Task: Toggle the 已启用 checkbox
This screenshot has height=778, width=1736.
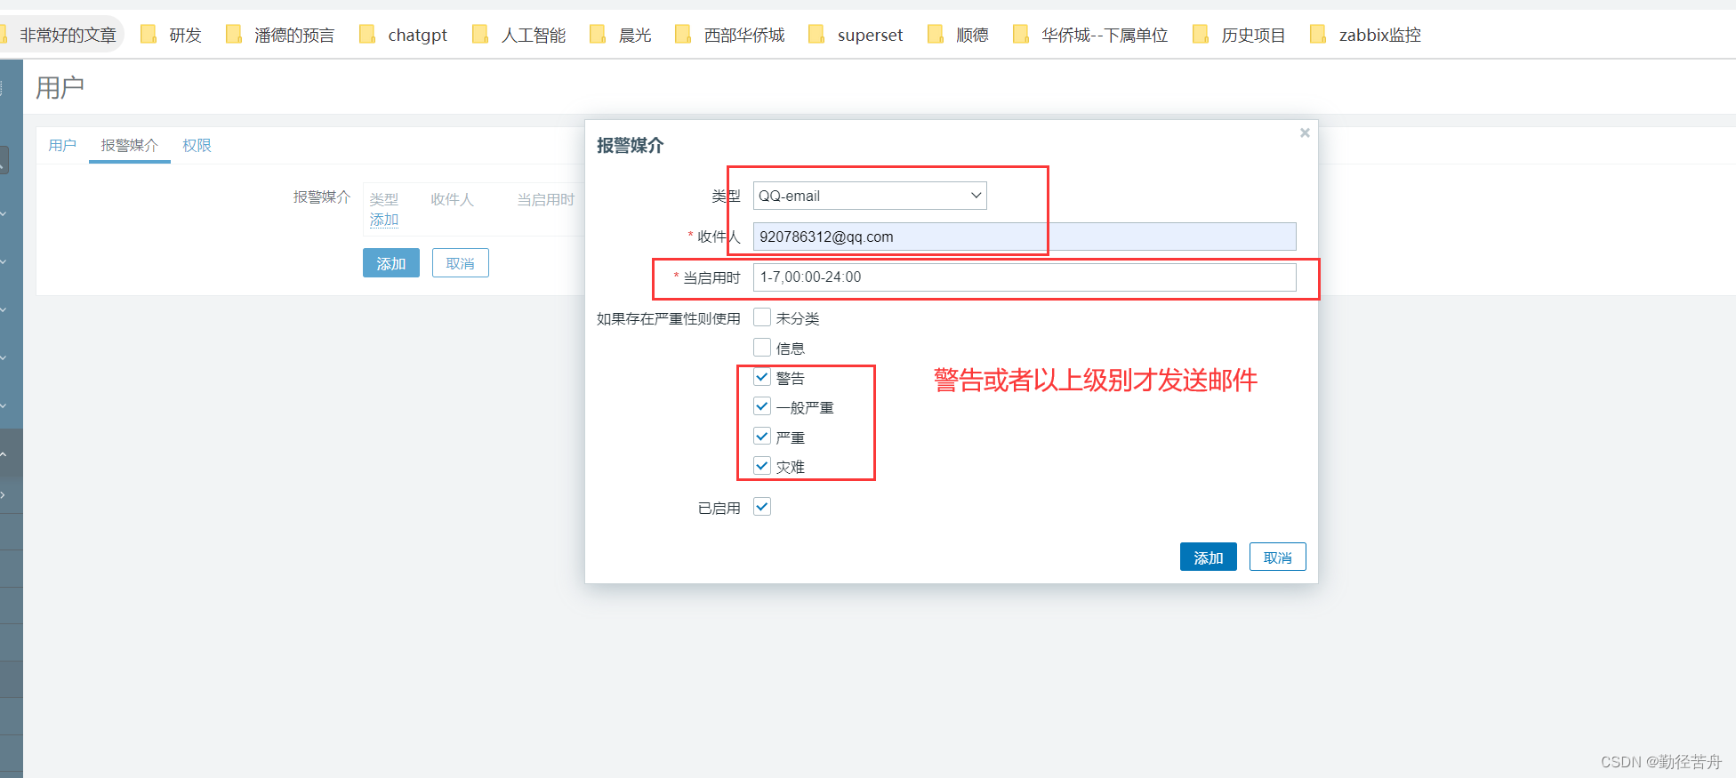Action: [x=762, y=507]
